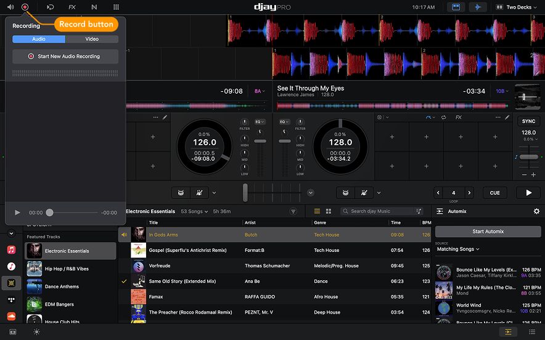Click Start Automix button

click(488, 232)
